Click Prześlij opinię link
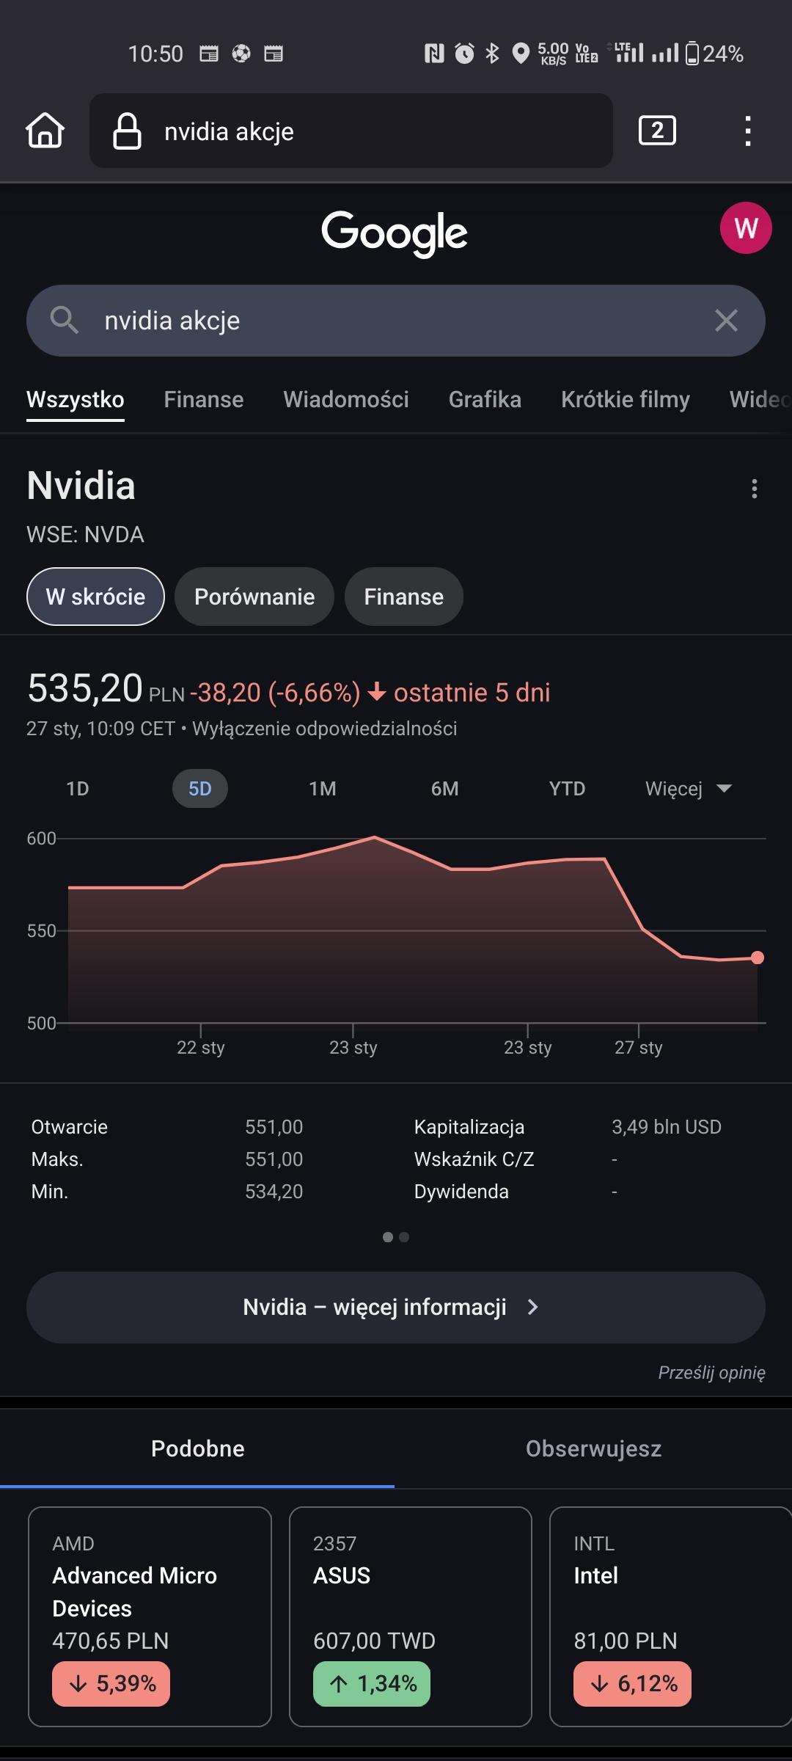The image size is (792, 1761). (x=711, y=1372)
